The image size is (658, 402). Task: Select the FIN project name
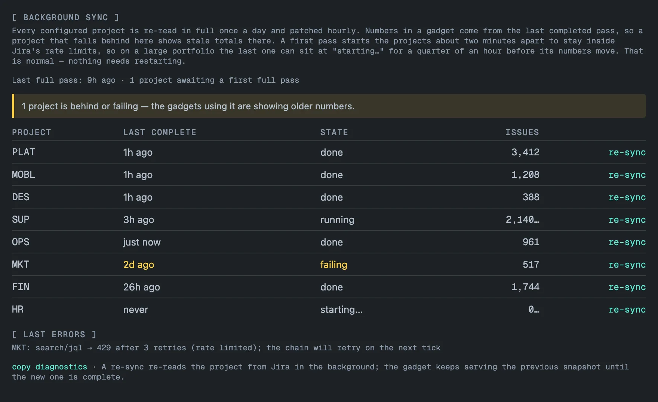[21, 287]
